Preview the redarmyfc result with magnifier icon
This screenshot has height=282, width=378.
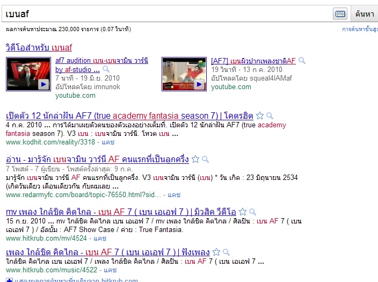(x=205, y=159)
